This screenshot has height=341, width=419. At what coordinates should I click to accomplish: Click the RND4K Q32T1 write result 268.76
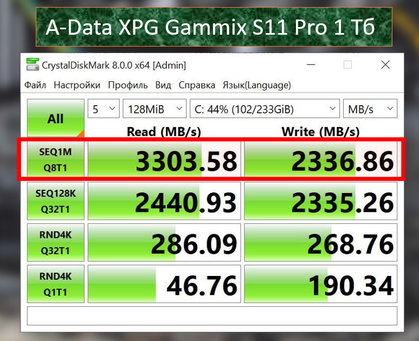pos(321,242)
